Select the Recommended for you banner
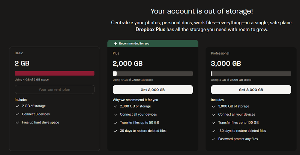 point(153,43)
